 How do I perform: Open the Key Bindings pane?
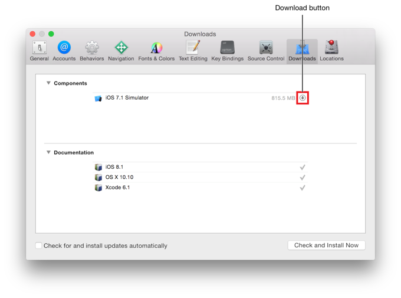[x=227, y=51]
